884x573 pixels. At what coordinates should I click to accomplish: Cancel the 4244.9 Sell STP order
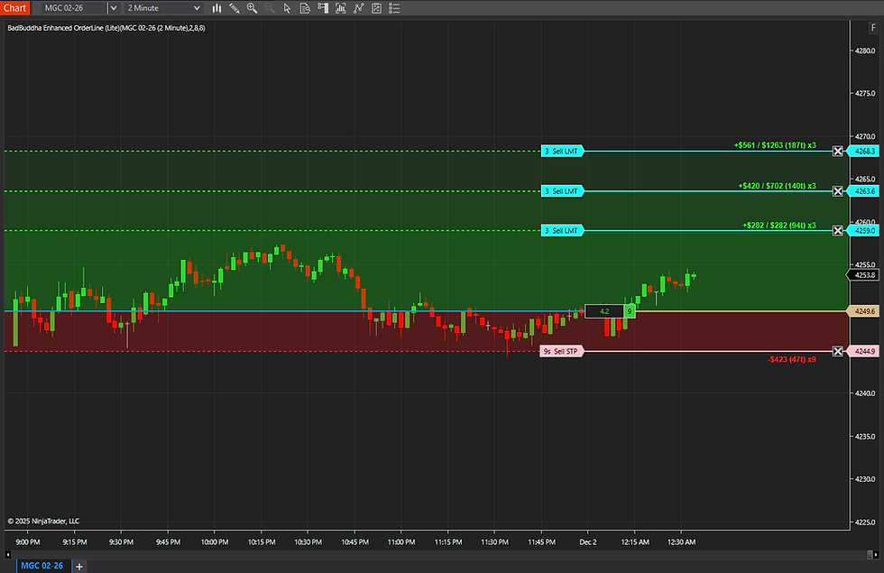(x=838, y=351)
